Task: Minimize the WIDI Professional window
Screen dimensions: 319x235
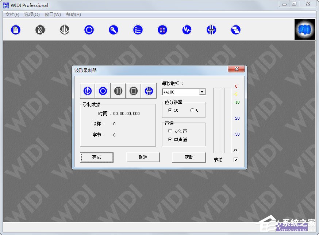Action: [x=284, y=4]
